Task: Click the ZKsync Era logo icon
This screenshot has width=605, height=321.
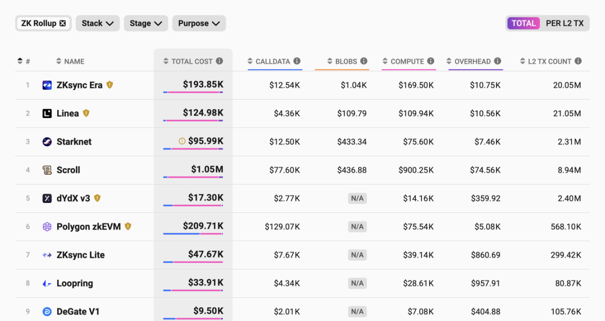Action: coord(47,85)
